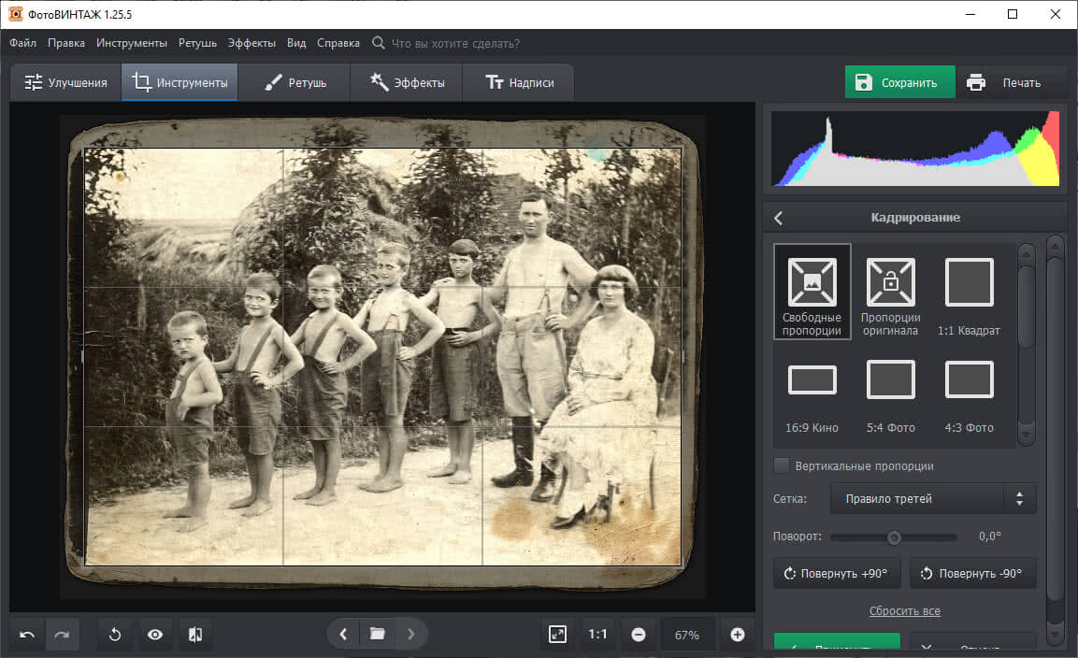The height and width of the screenshot is (658, 1078).
Task: Open the Эффекты menu in menu bar
Action: click(251, 43)
